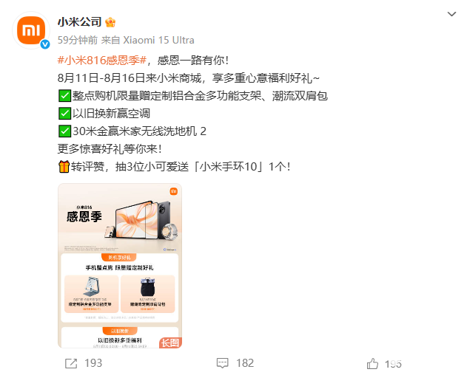Open the comments speech bubble icon
Viewport: 467px width, 375px height.
coord(223,363)
